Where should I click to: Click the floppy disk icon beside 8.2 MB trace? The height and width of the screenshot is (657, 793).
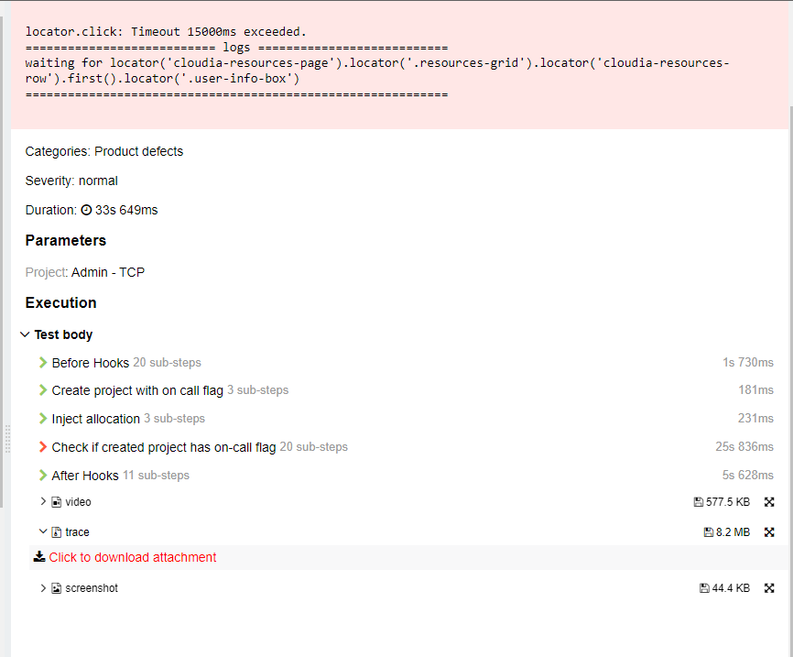pos(707,532)
